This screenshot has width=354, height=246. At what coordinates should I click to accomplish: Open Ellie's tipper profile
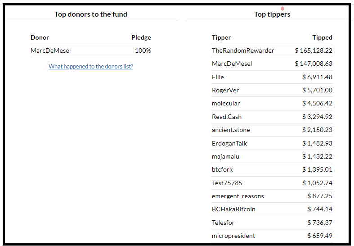[x=218, y=77]
